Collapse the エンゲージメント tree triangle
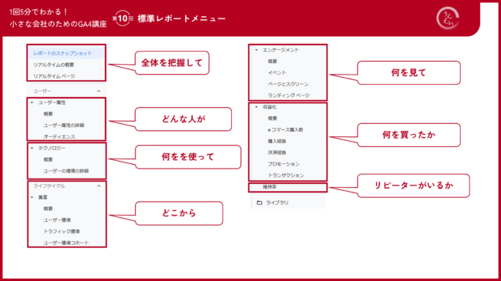 [x=256, y=50]
